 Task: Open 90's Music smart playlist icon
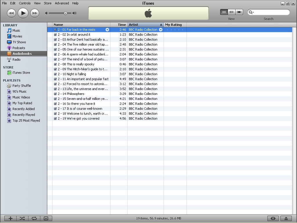9,91
